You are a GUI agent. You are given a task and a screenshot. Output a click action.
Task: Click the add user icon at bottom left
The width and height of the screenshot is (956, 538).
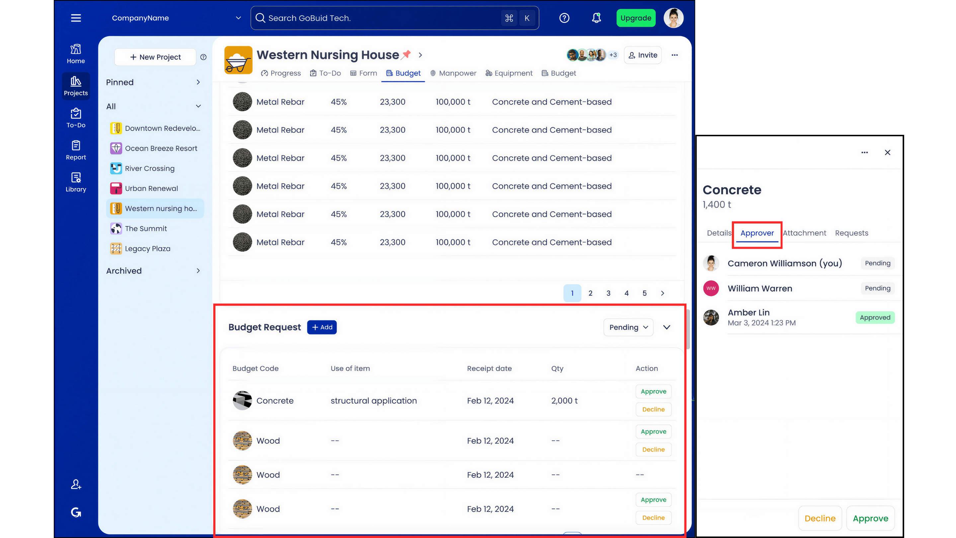[76, 484]
